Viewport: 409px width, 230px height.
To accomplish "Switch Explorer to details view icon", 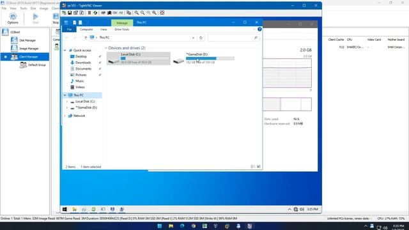I will [x=252, y=167].
